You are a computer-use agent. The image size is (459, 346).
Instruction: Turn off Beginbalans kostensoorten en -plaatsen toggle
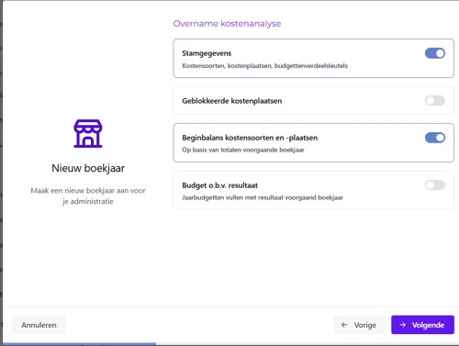(x=435, y=138)
